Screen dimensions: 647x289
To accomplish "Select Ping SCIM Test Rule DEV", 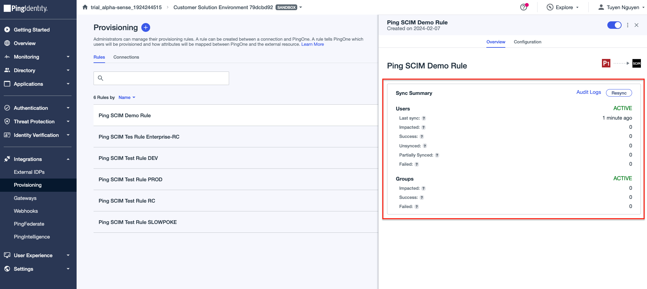I will point(236,158).
